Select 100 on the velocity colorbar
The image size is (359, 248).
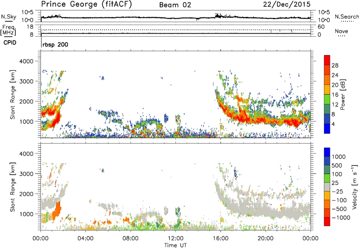click(337, 174)
